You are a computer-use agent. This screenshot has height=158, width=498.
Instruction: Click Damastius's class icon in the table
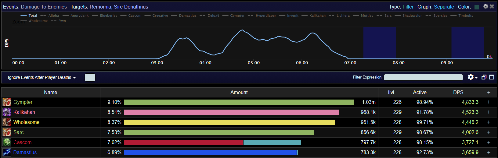coord(7,153)
